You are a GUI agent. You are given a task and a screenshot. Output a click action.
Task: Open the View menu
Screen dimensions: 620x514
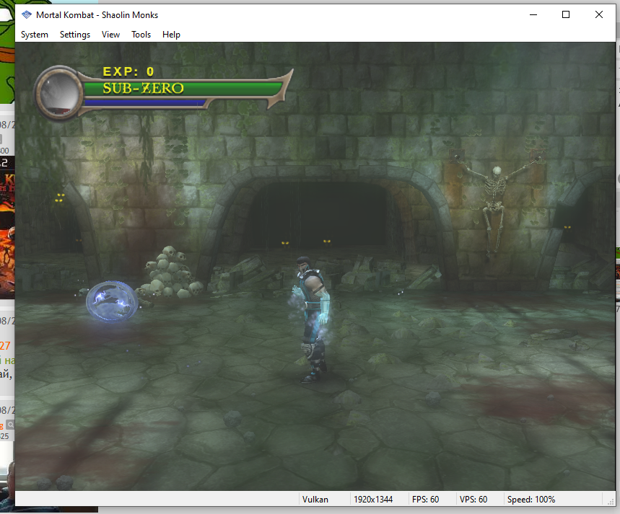[x=110, y=35]
